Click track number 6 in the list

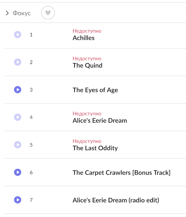[x=31, y=173]
